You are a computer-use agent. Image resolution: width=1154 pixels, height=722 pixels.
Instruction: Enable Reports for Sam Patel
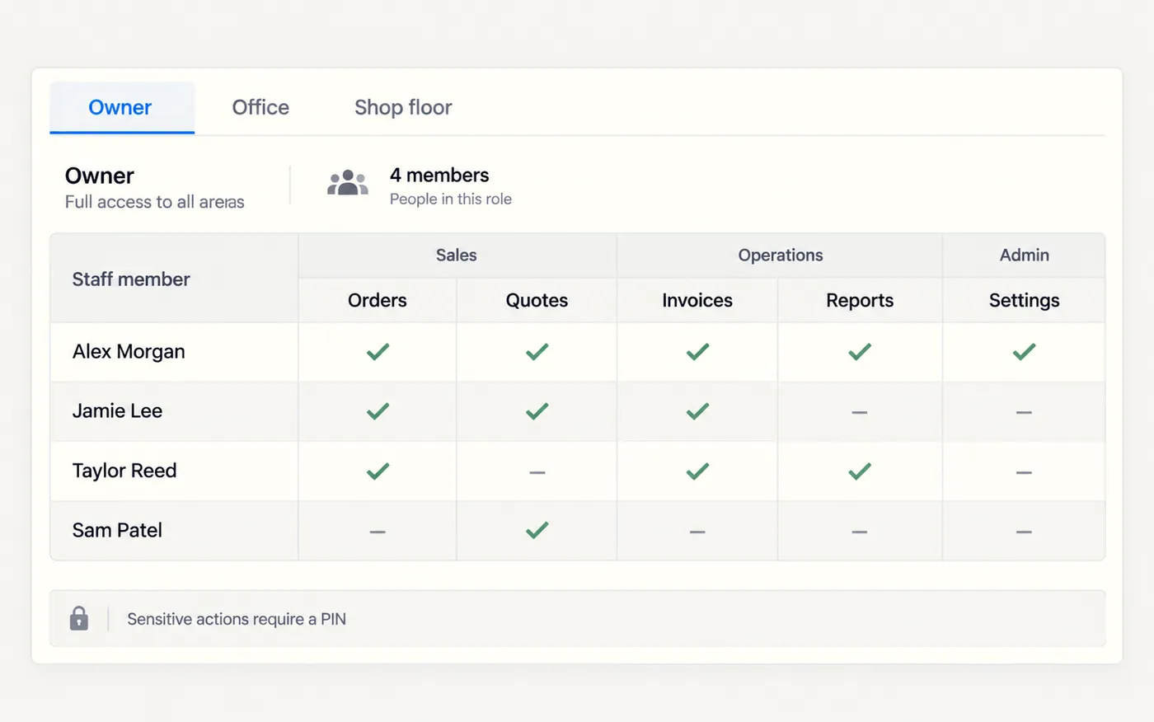click(860, 532)
